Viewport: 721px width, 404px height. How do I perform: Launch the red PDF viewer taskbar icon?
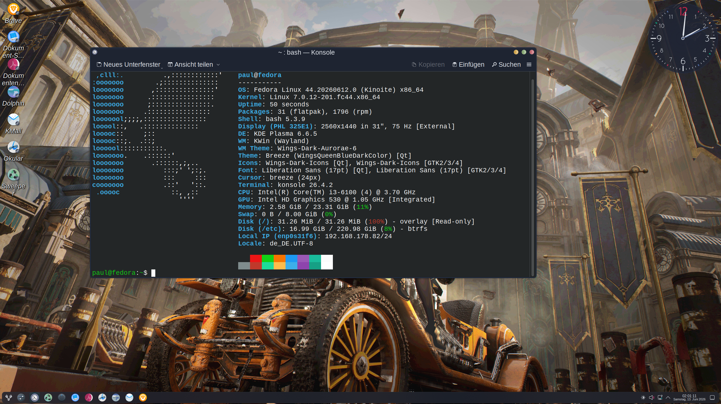click(89, 397)
